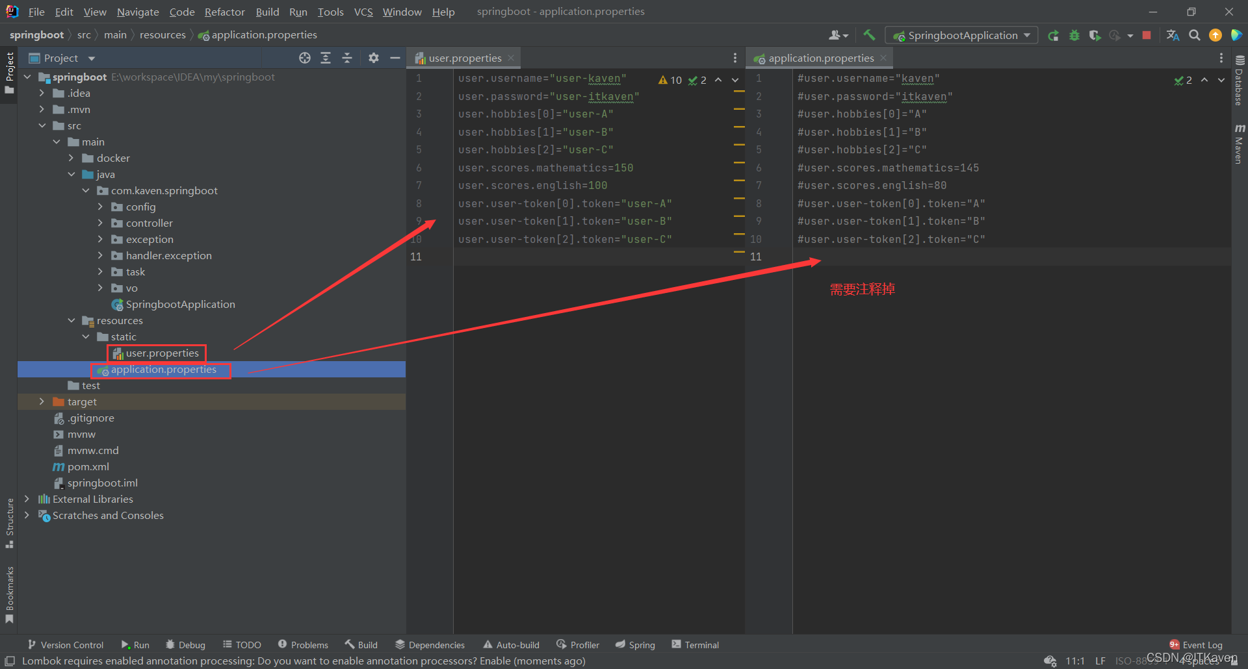This screenshot has width=1248, height=669.
Task: Open the Refactor menu
Action: [224, 12]
